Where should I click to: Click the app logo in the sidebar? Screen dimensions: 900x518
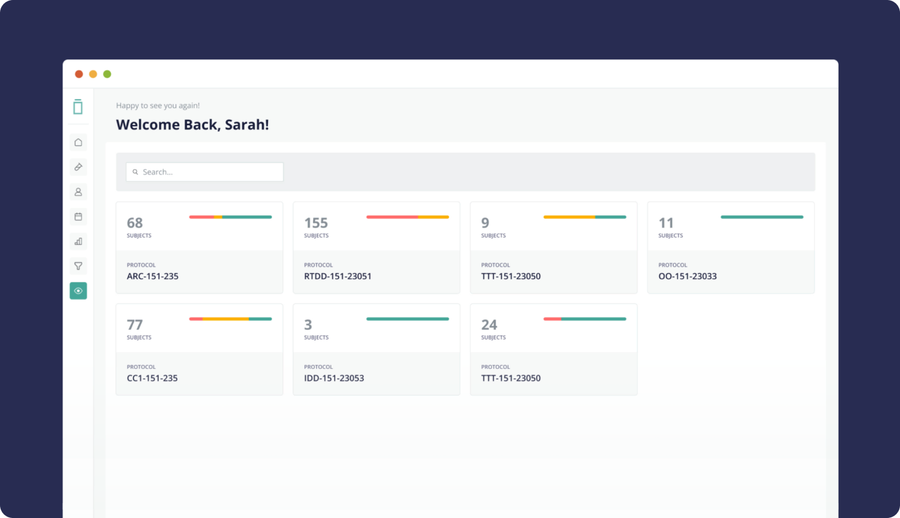78,107
